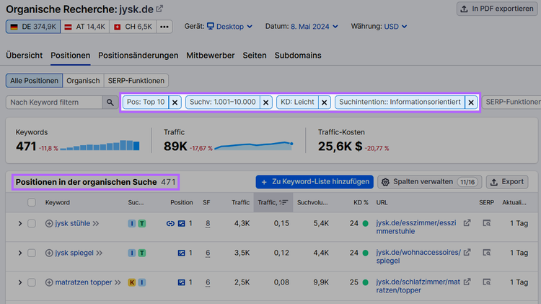Sort by the Suchvolu... column header
The height and width of the screenshot is (304, 541).
coord(312,202)
